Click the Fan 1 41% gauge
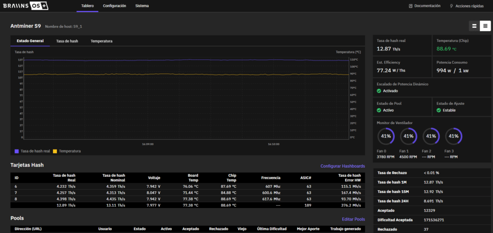This screenshot has width=493, height=233. pyautogui.click(x=408, y=136)
